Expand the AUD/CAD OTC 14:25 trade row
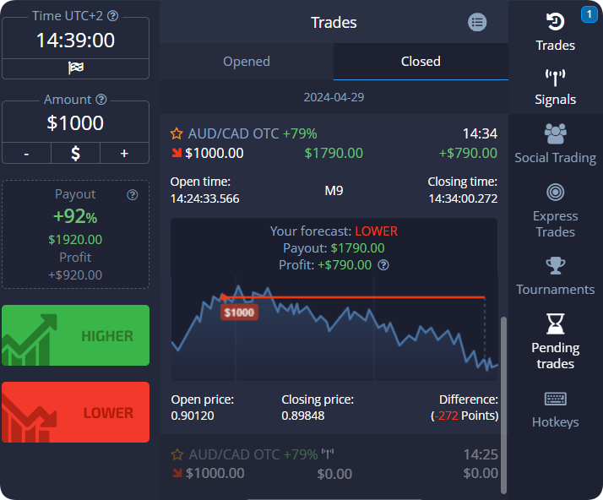603x500 pixels. tap(334, 464)
